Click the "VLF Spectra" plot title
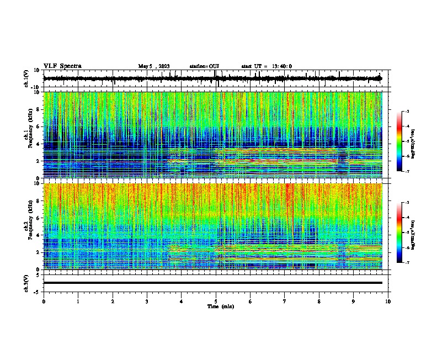The height and width of the screenshot is (338, 437). click(62, 66)
